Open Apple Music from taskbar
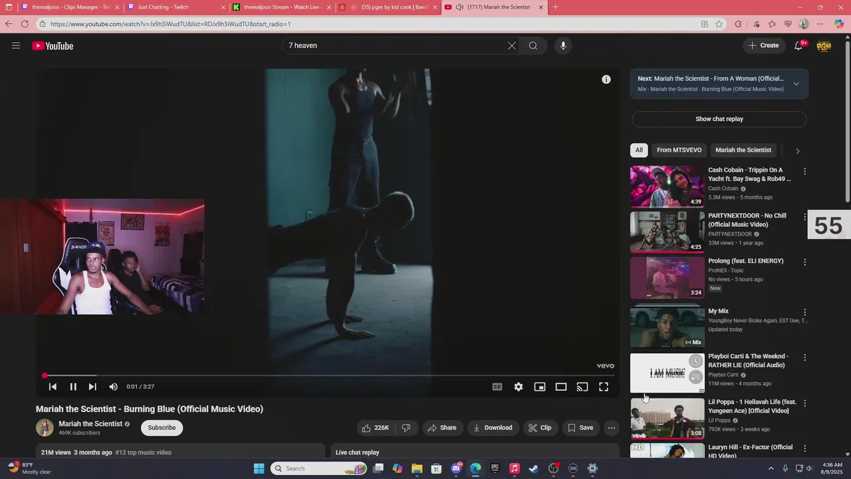The width and height of the screenshot is (851, 479). pyautogui.click(x=514, y=468)
